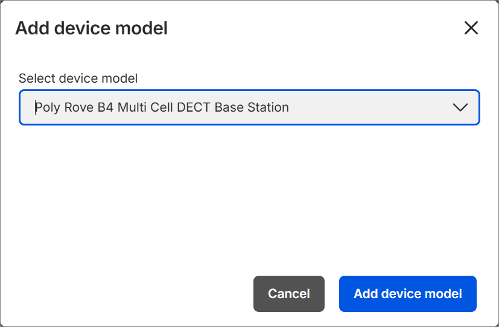Click the Add device model dialog title
The width and height of the screenshot is (499, 327).
pos(91,28)
